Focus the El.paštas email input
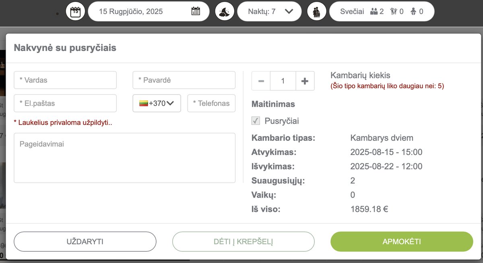 (65, 103)
